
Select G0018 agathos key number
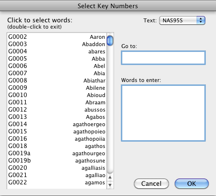57,146
